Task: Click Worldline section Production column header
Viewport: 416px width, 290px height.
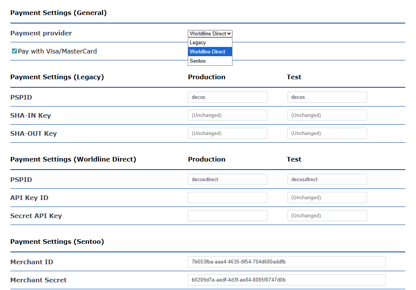Action: [207, 159]
